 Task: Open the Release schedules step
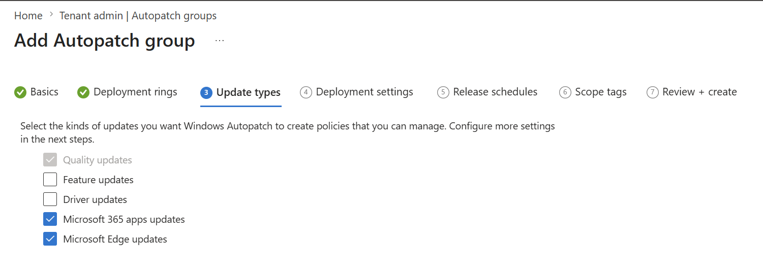[x=487, y=92]
